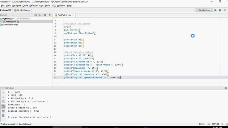Image resolution: width=228 pixels, height=128 pixels.
Task: Toggle Scroll to End icon in Run panel
Action: 3,107
